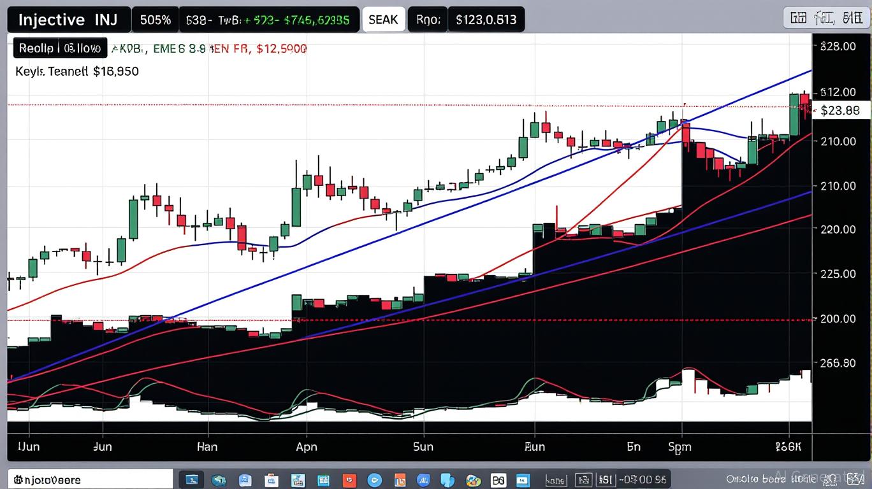Click the ISI tray indicator in the taskbar
The height and width of the screenshot is (489, 872).
click(604, 479)
